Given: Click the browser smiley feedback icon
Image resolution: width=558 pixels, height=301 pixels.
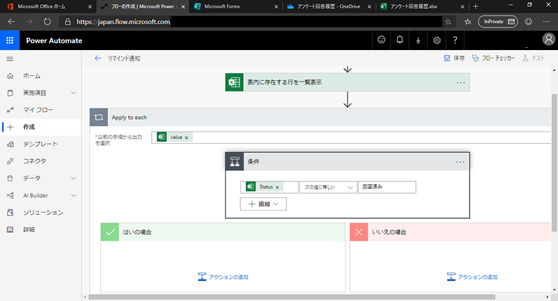Looking at the screenshot, I should [529, 22].
